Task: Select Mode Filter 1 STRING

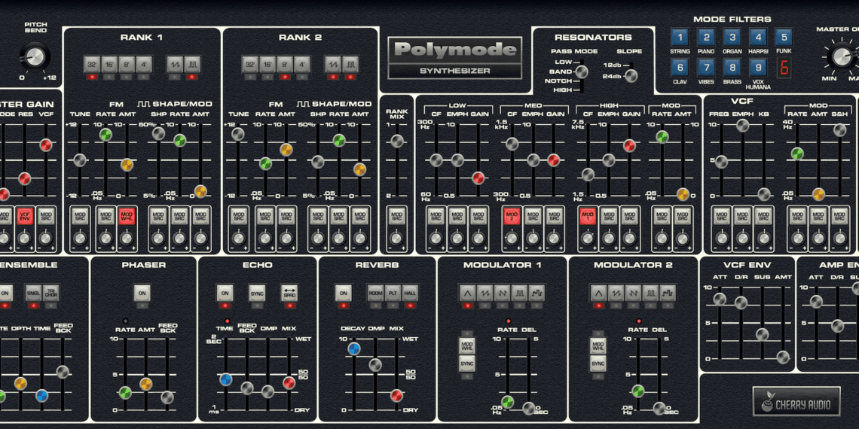Action: coord(680,38)
